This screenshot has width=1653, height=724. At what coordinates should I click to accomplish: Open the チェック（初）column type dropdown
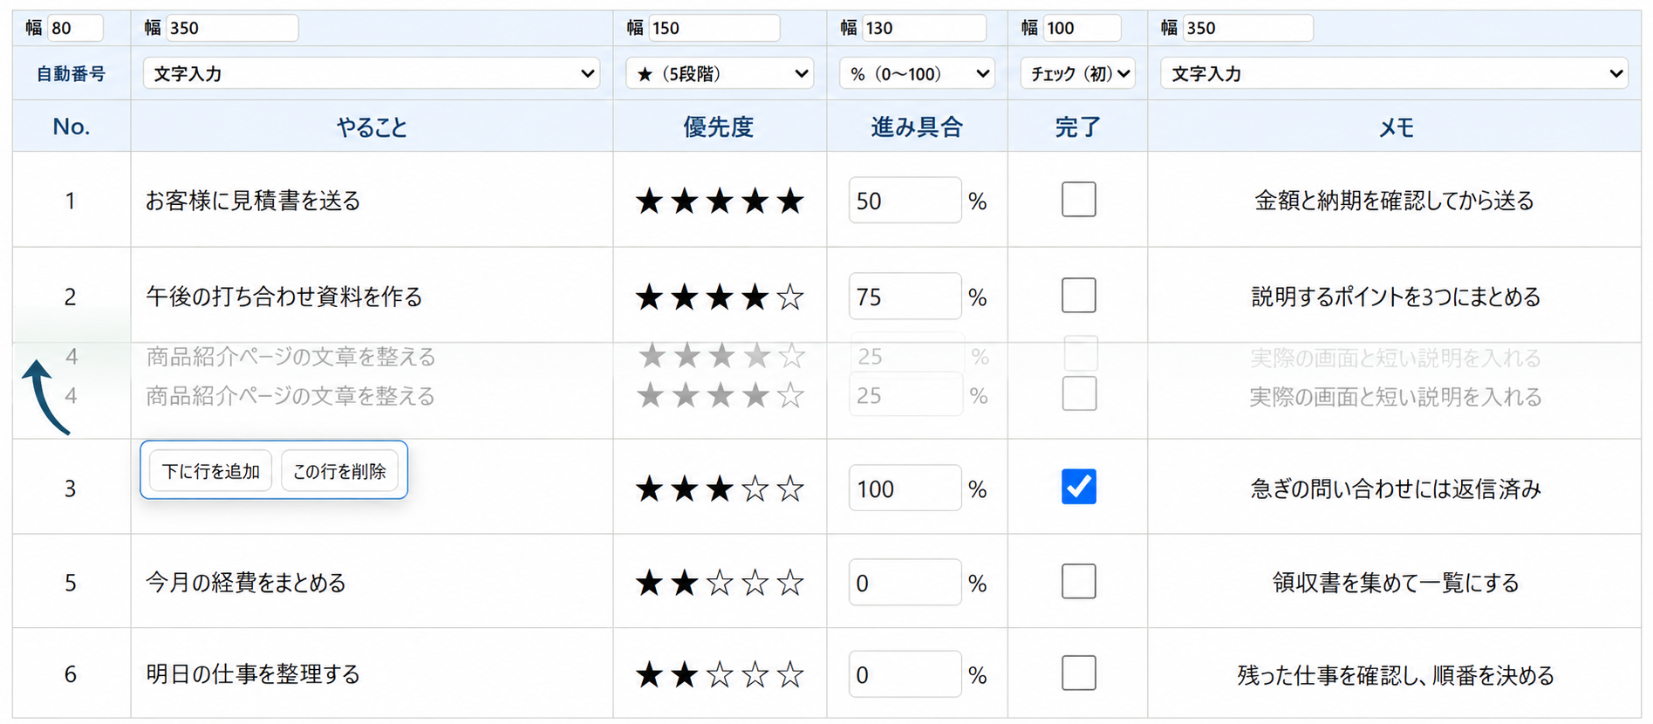[x=1078, y=73]
